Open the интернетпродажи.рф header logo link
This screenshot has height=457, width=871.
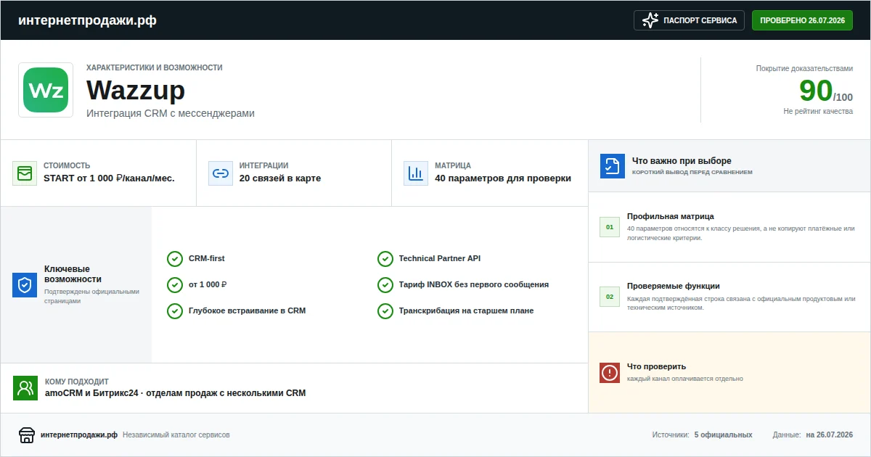[x=87, y=20]
